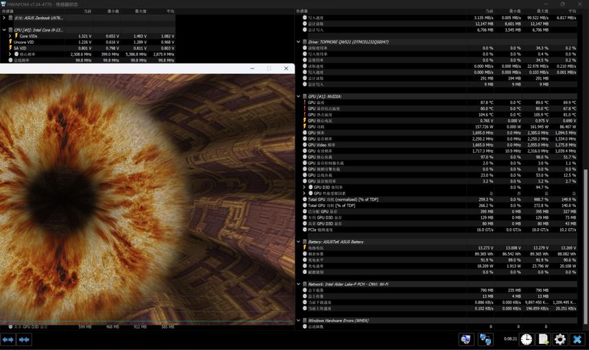
Task: Collapse the Windows Hardware Errors (WHEA) group
Action: 299,321
